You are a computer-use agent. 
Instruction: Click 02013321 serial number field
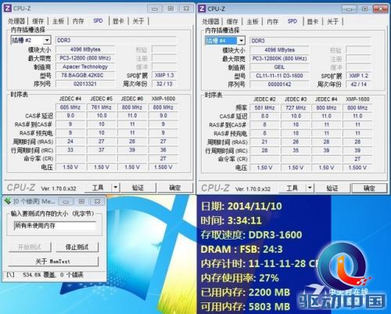coord(85,84)
